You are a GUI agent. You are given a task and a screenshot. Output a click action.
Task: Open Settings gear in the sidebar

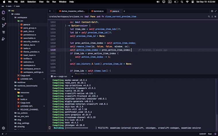coord(3,128)
